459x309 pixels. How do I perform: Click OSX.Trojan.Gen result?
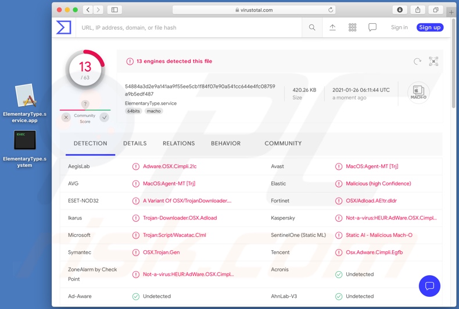162,253
